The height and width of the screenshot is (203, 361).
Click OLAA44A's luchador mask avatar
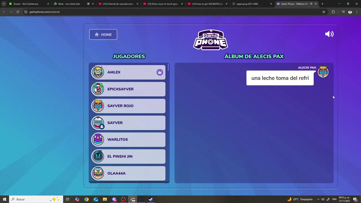coord(98,173)
